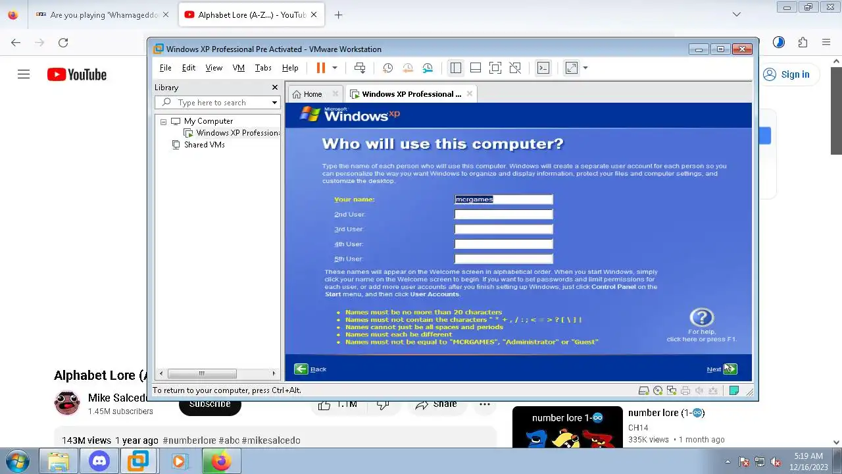Open the VM menu

click(x=238, y=68)
